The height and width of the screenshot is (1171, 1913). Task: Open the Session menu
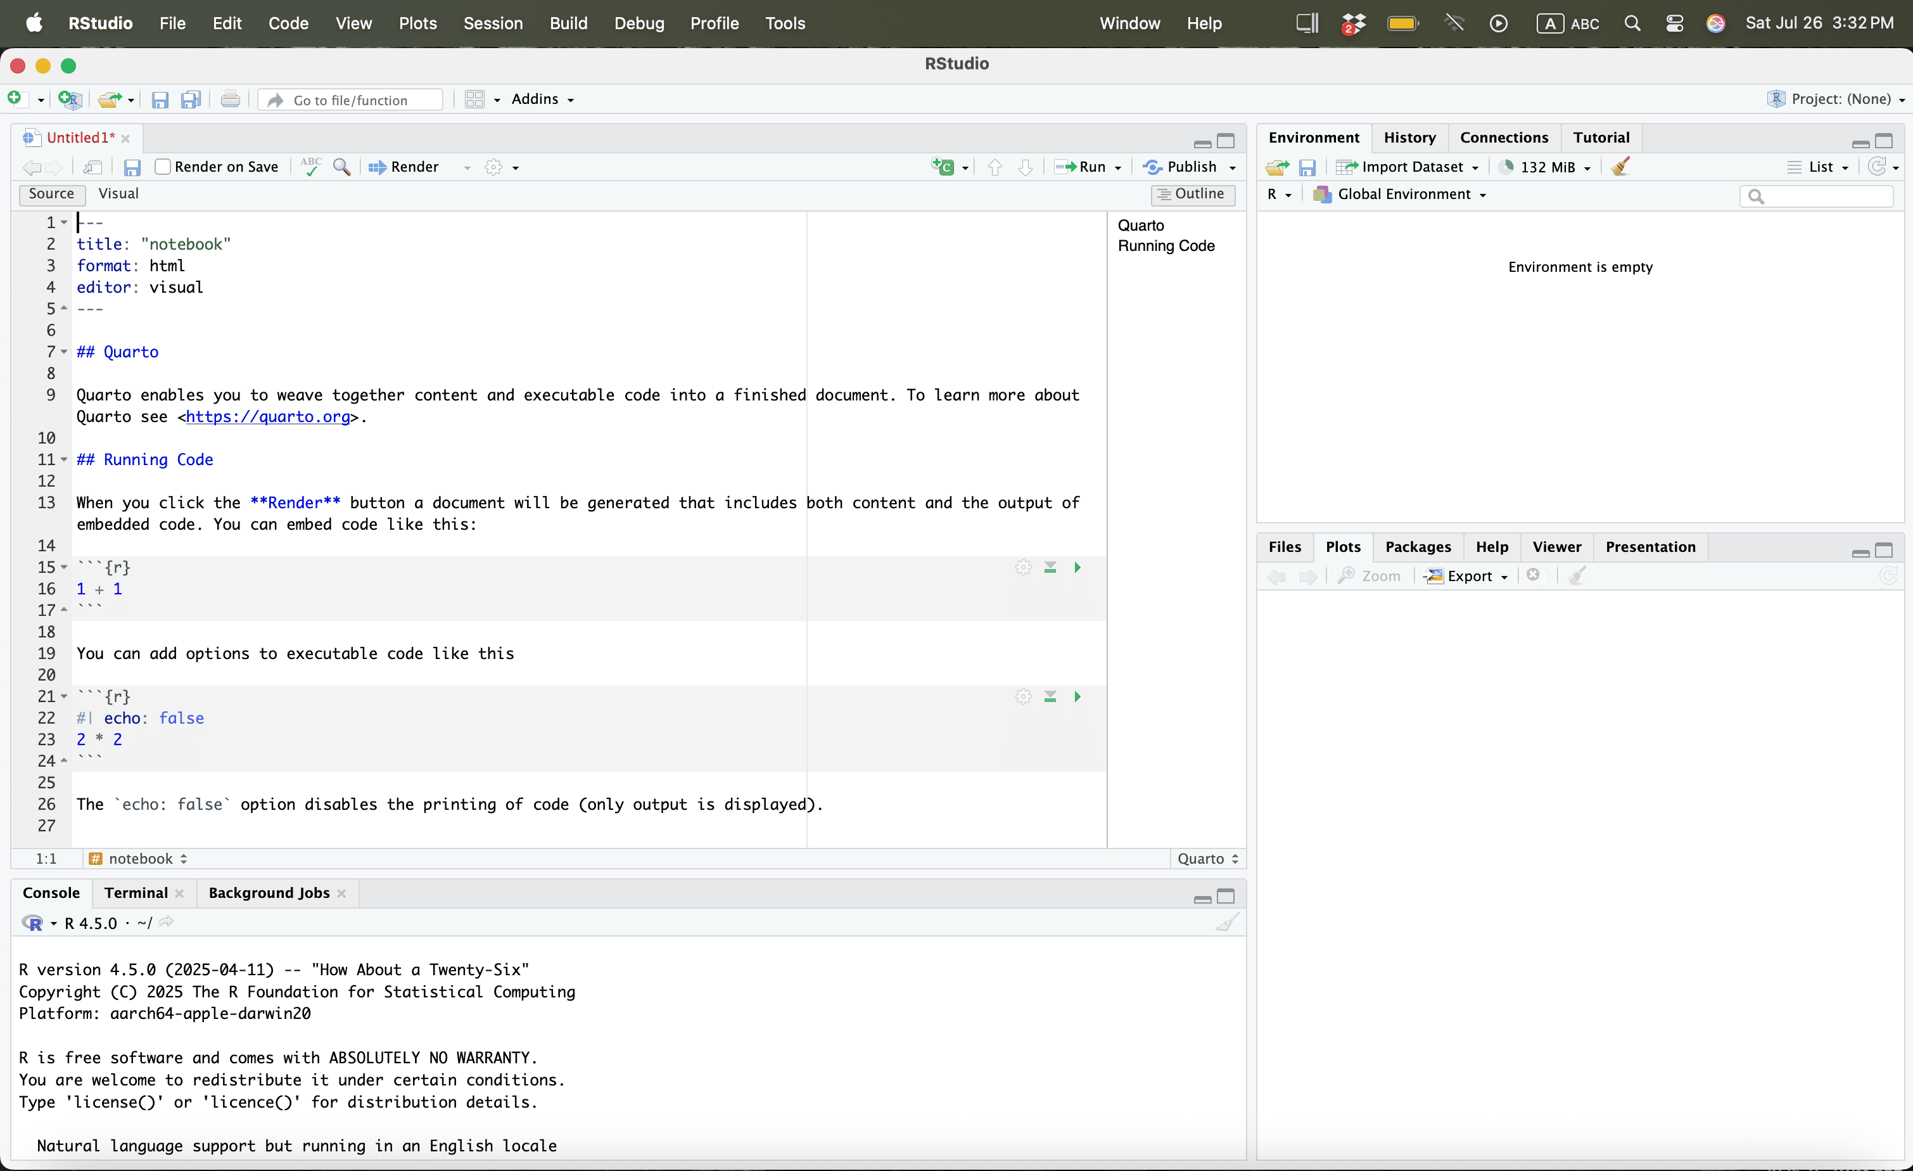pyautogui.click(x=492, y=23)
